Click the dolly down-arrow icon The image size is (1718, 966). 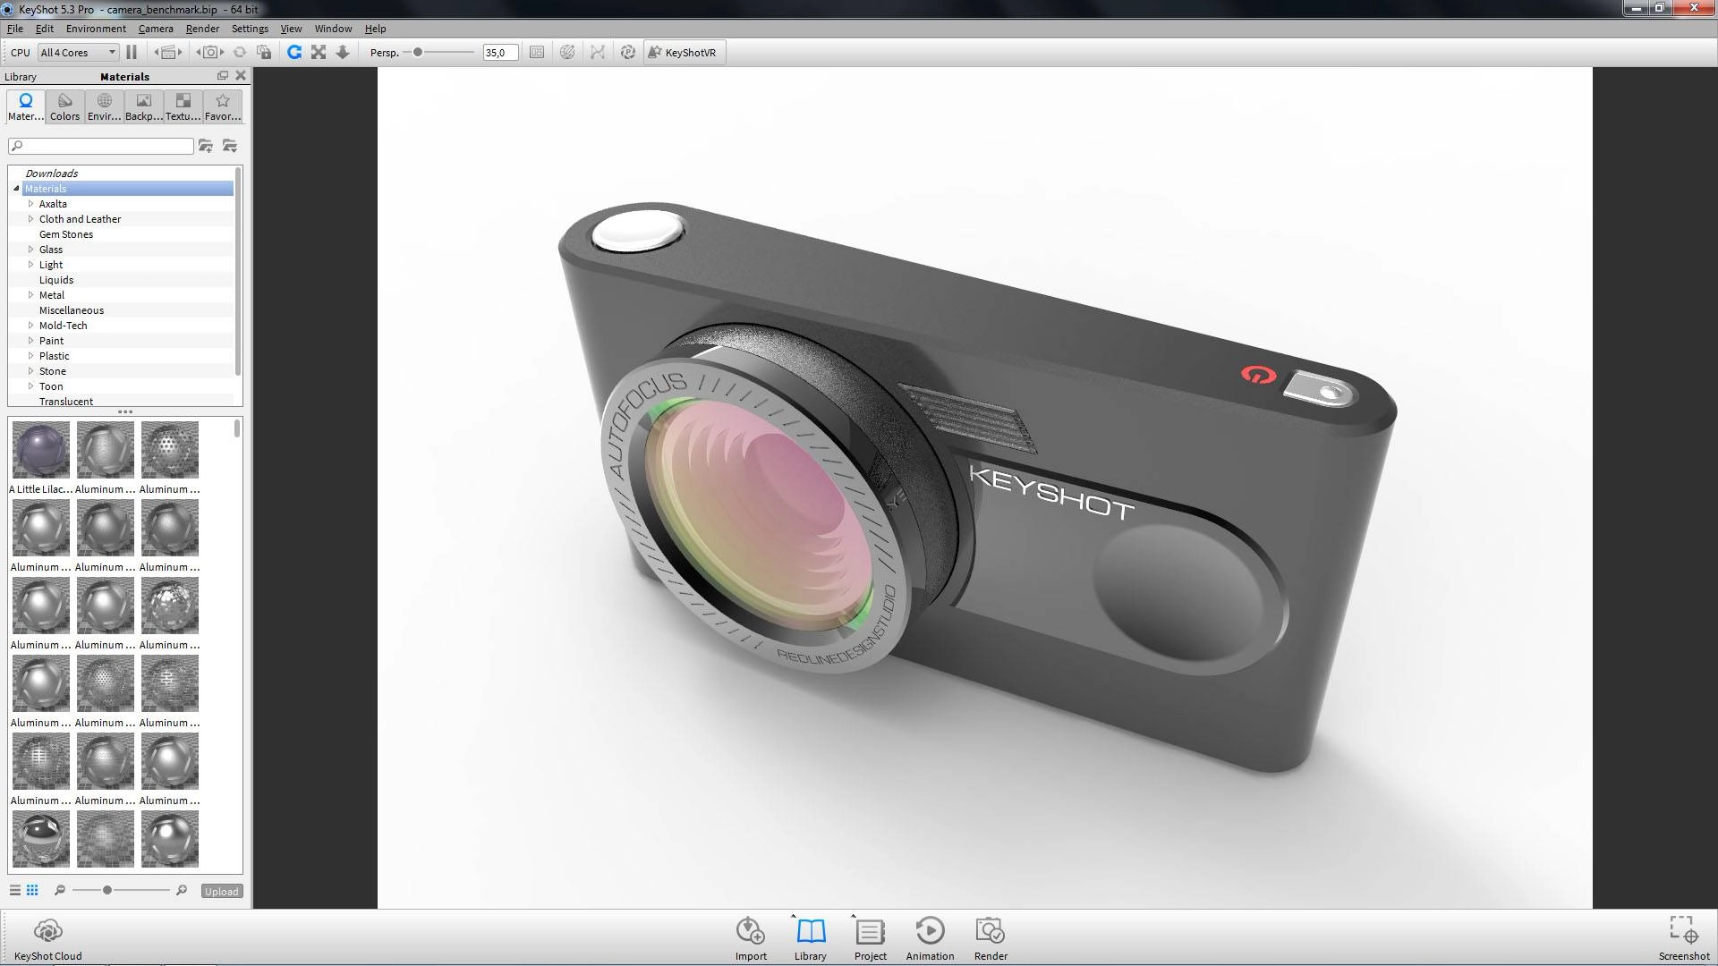pyautogui.click(x=343, y=53)
